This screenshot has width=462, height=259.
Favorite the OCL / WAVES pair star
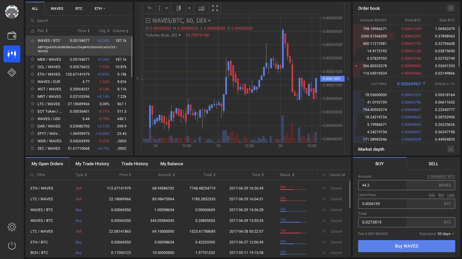point(33,67)
